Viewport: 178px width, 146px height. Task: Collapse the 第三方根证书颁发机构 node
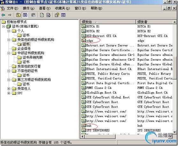click(x=9, y=80)
